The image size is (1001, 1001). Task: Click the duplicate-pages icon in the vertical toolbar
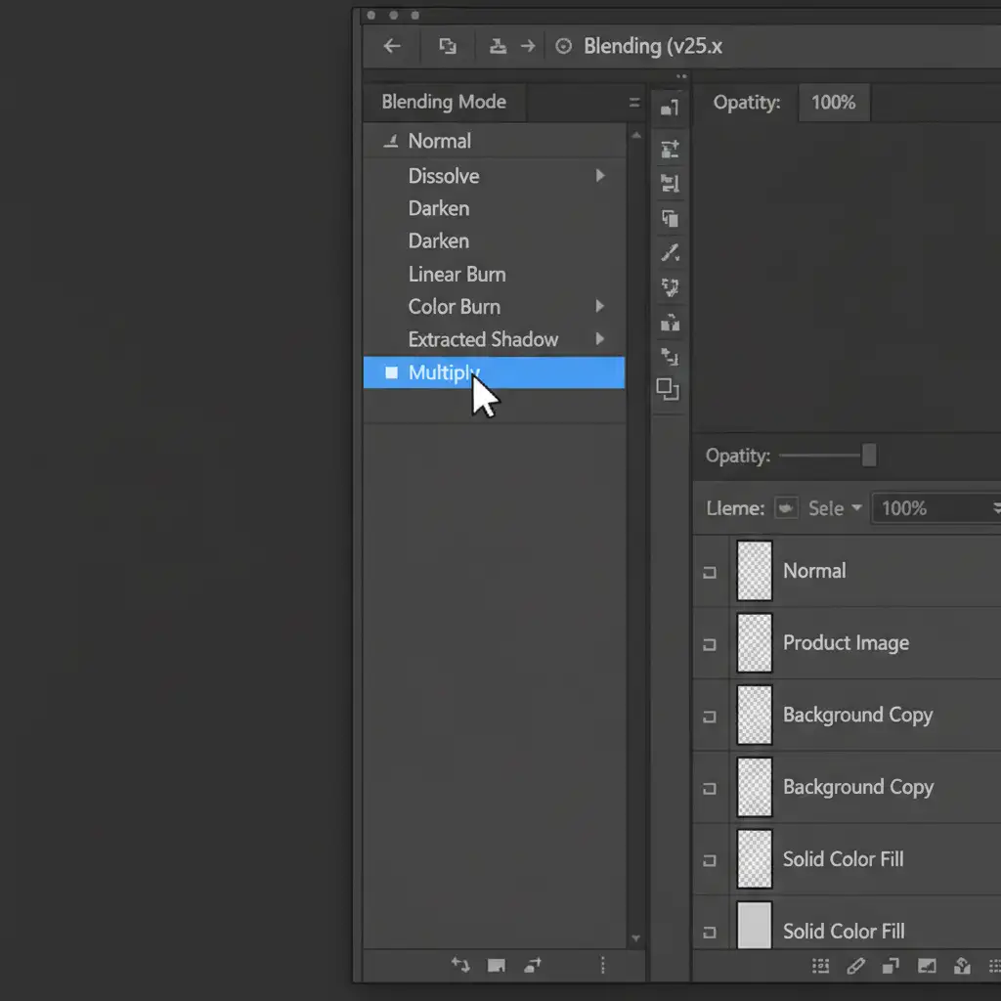tap(670, 219)
